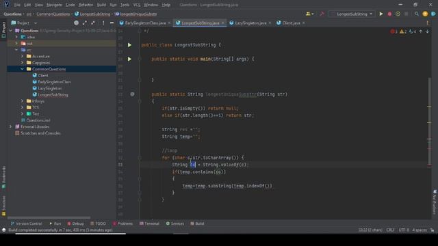The height and width of the screenshot is (246, 438).
Task: Open the Navigate menu
Action: tap(54, 5)
